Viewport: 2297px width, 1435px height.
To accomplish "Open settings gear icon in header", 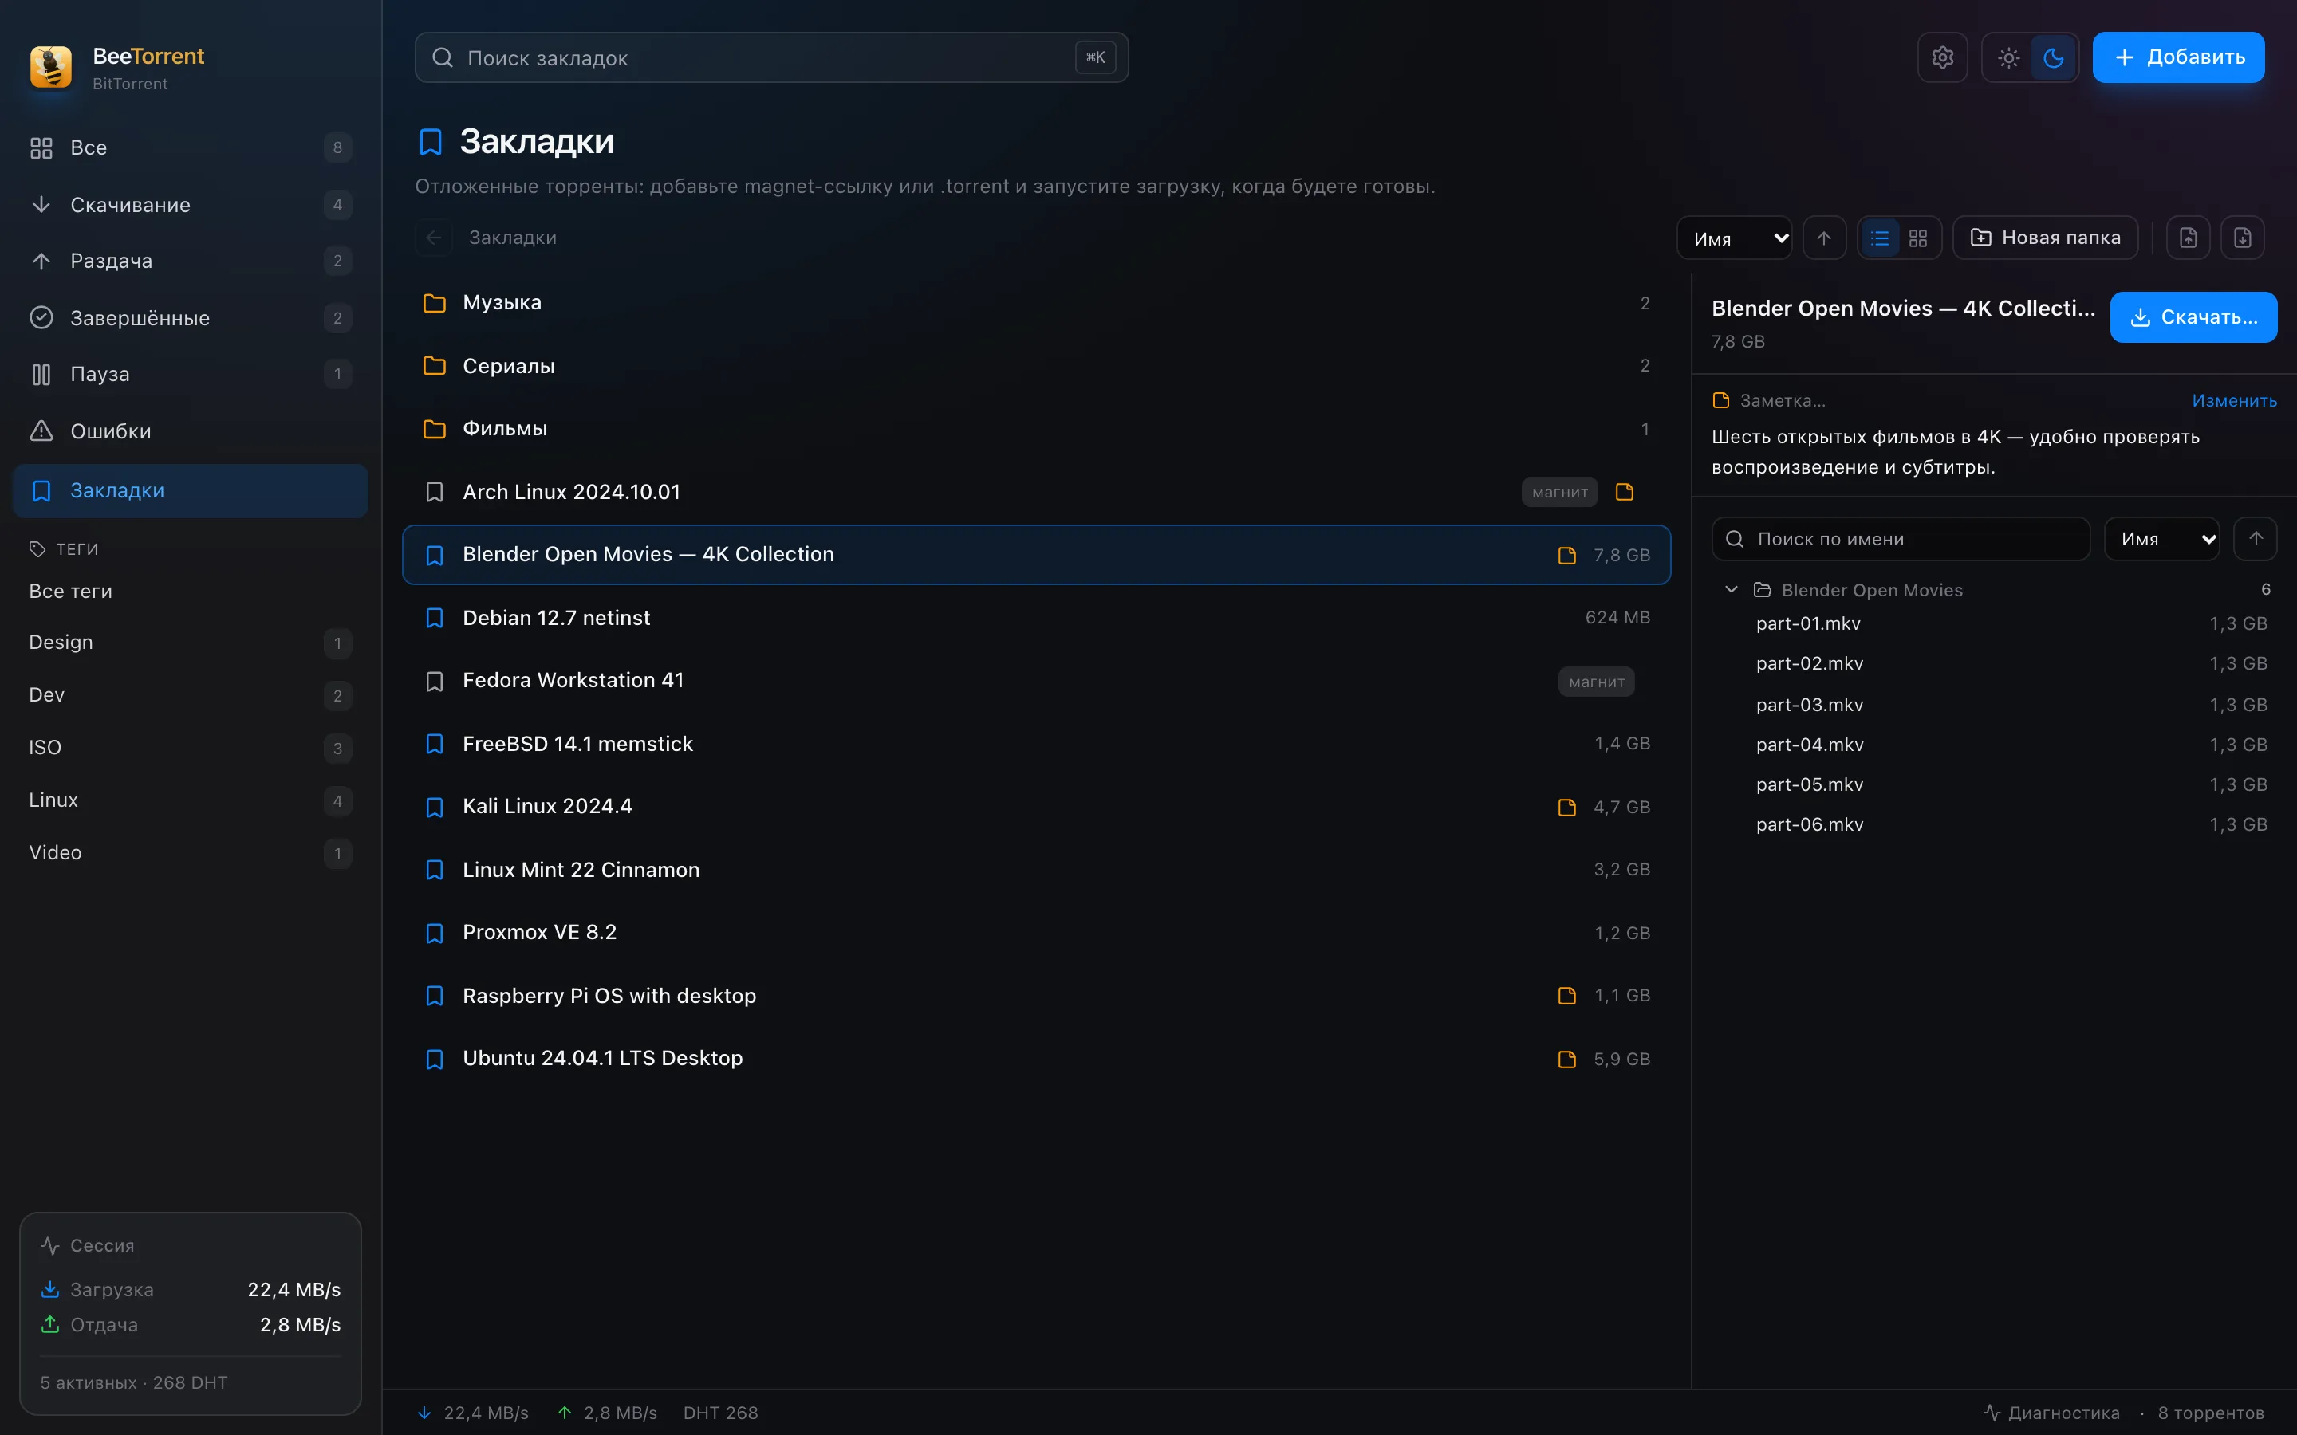I will tap(1942, 58).
